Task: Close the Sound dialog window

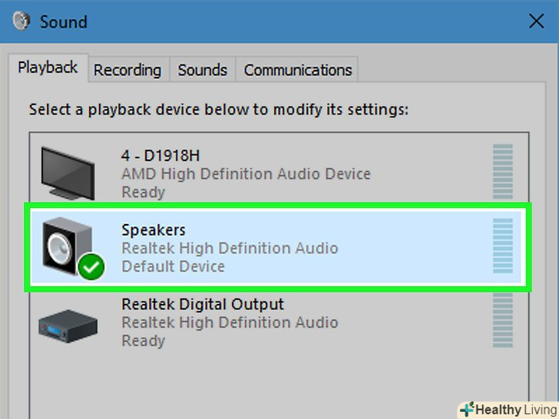Action: [x=537, y=21]
